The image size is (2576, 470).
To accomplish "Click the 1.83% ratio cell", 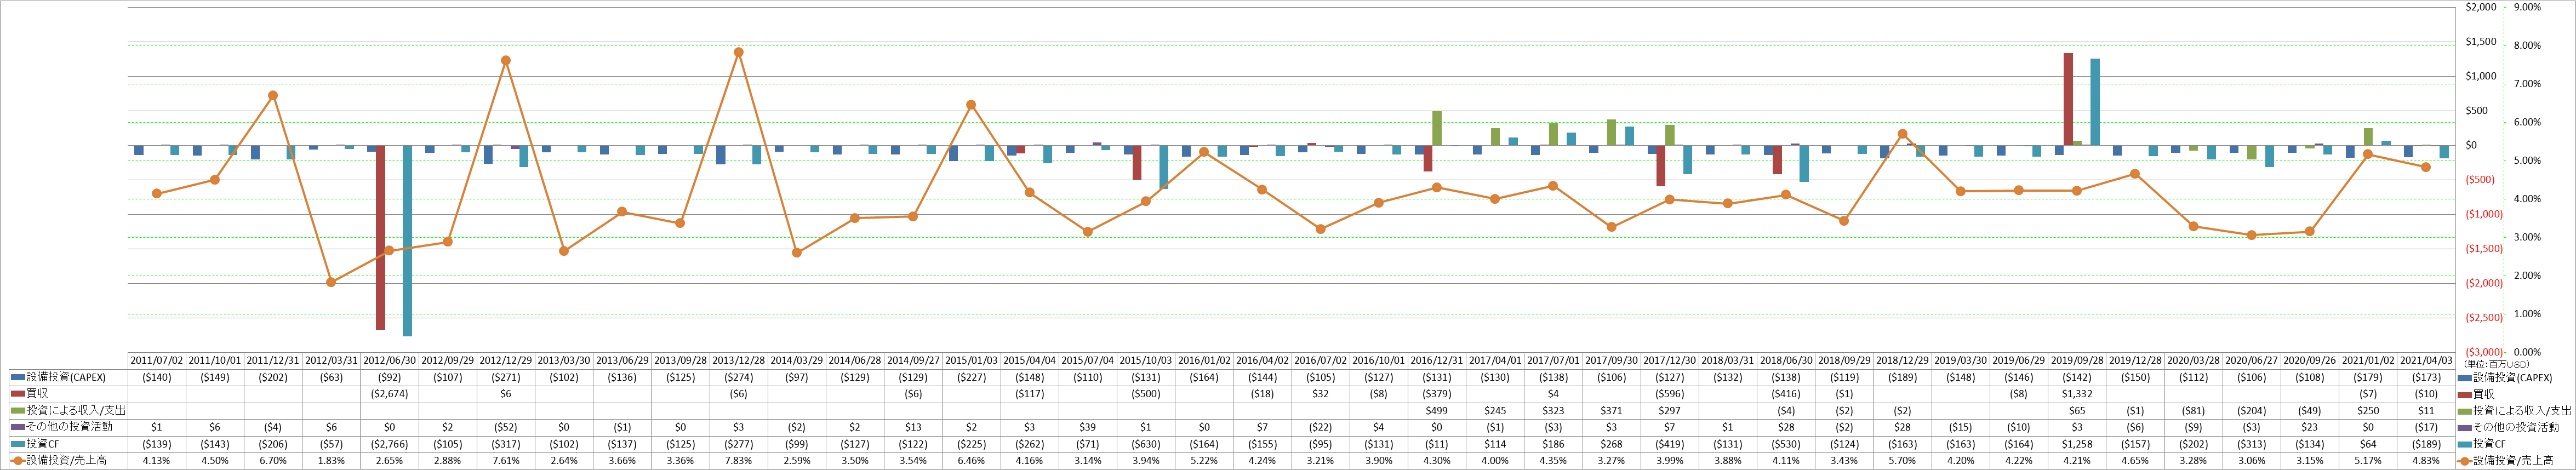I will pyautogui.click(x=331, y=461).
